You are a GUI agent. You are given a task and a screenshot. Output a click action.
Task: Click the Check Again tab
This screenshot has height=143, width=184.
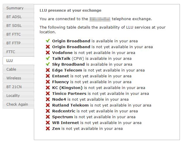(x=17, y=104)
